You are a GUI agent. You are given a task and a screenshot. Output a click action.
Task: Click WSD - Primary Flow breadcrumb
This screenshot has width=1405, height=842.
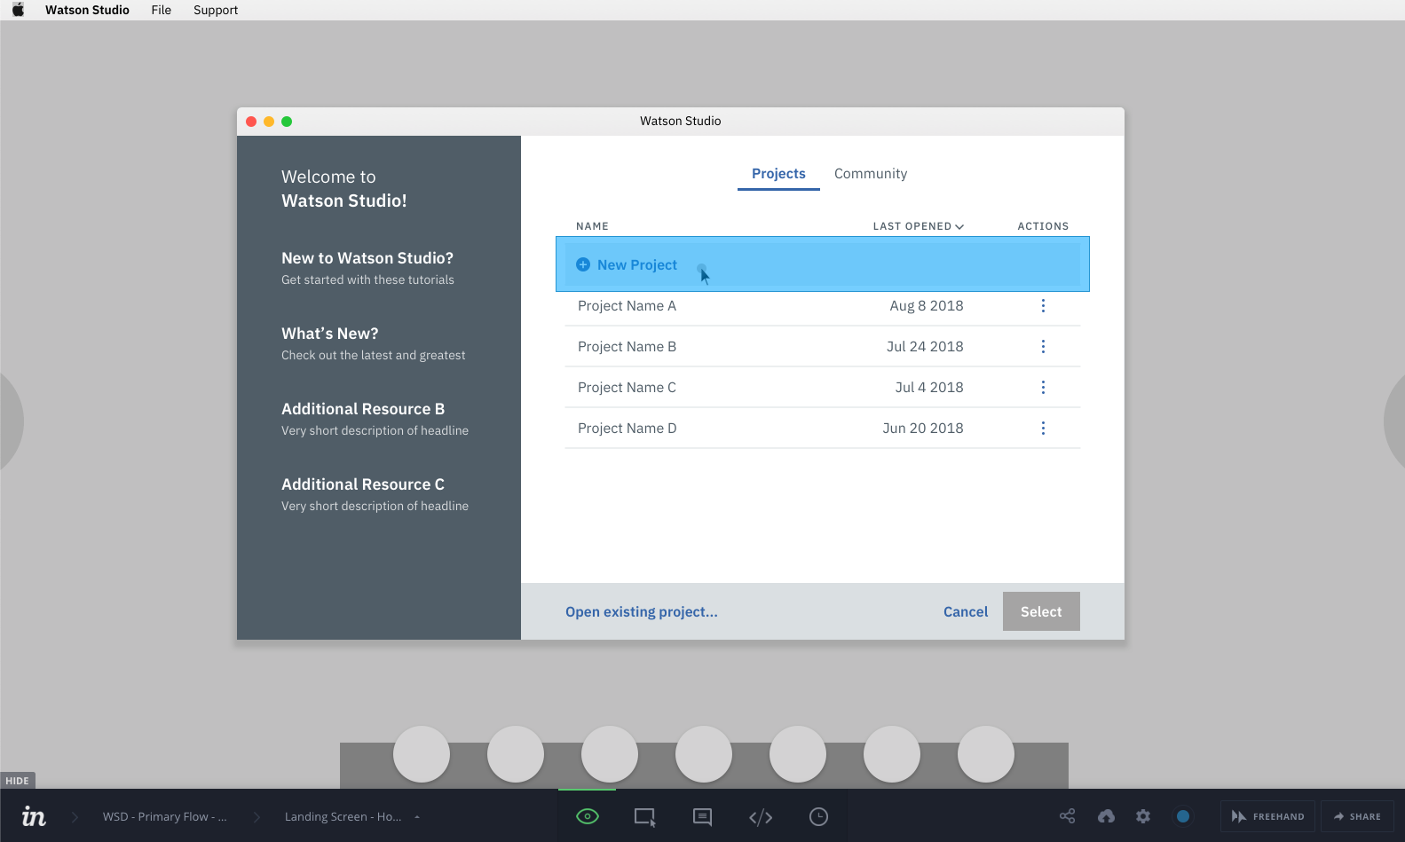pyautogui.click(x=164, y=817)
